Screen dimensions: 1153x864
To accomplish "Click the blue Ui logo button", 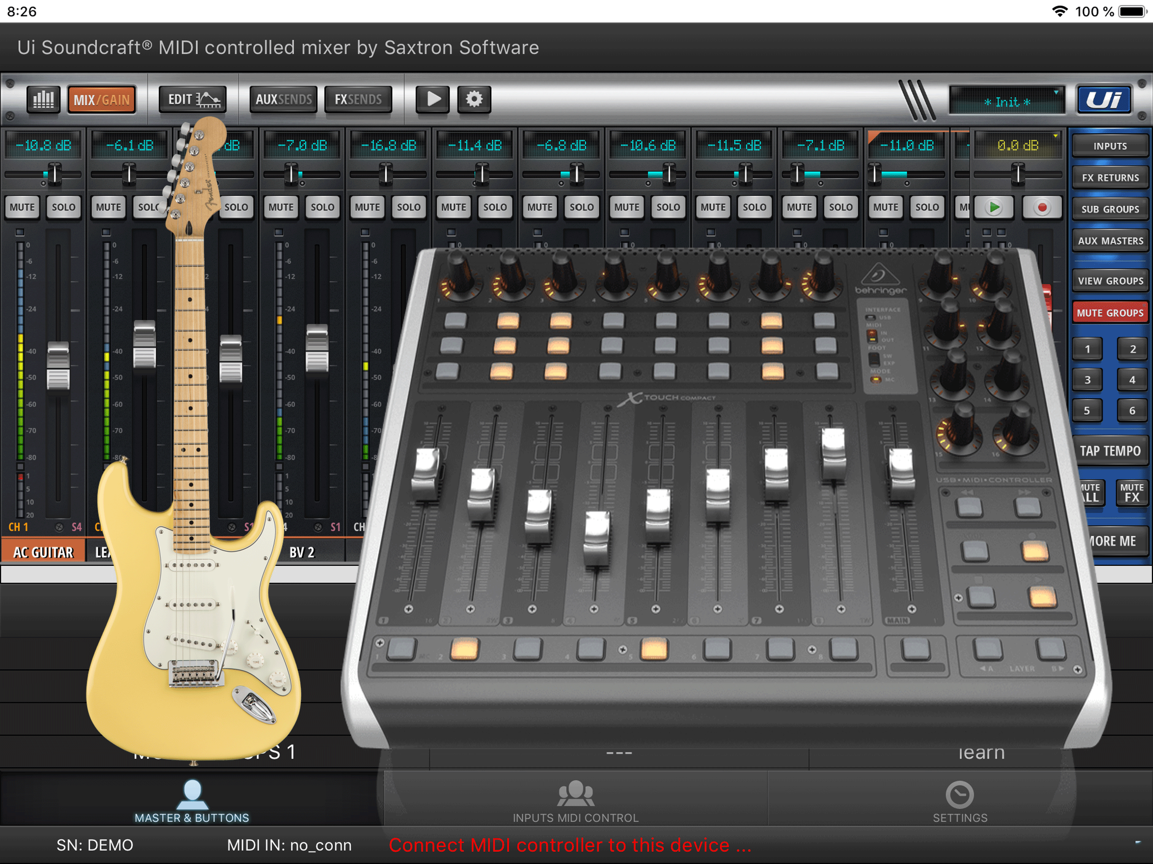I will pos(1104,100).
